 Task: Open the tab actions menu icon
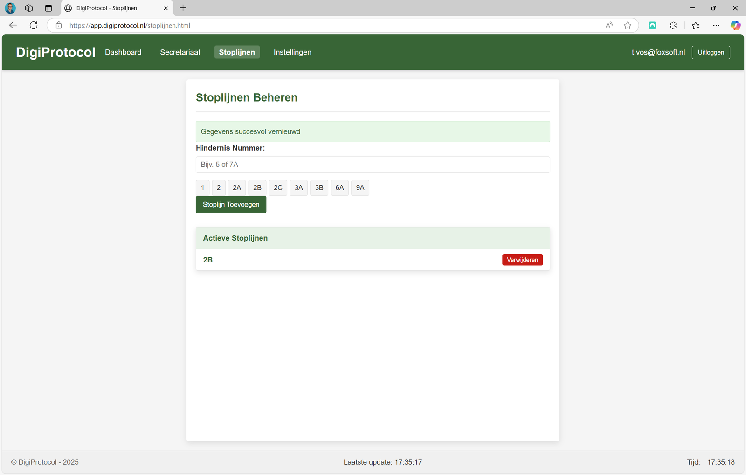tap(48, 8)
